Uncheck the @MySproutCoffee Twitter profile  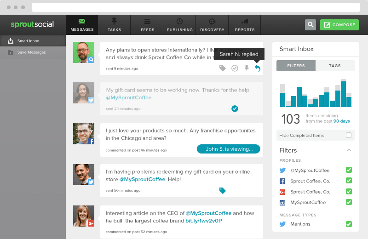tap(349, 170)
